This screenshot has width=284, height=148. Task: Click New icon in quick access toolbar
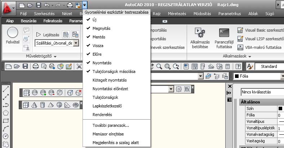click(22, 5)
